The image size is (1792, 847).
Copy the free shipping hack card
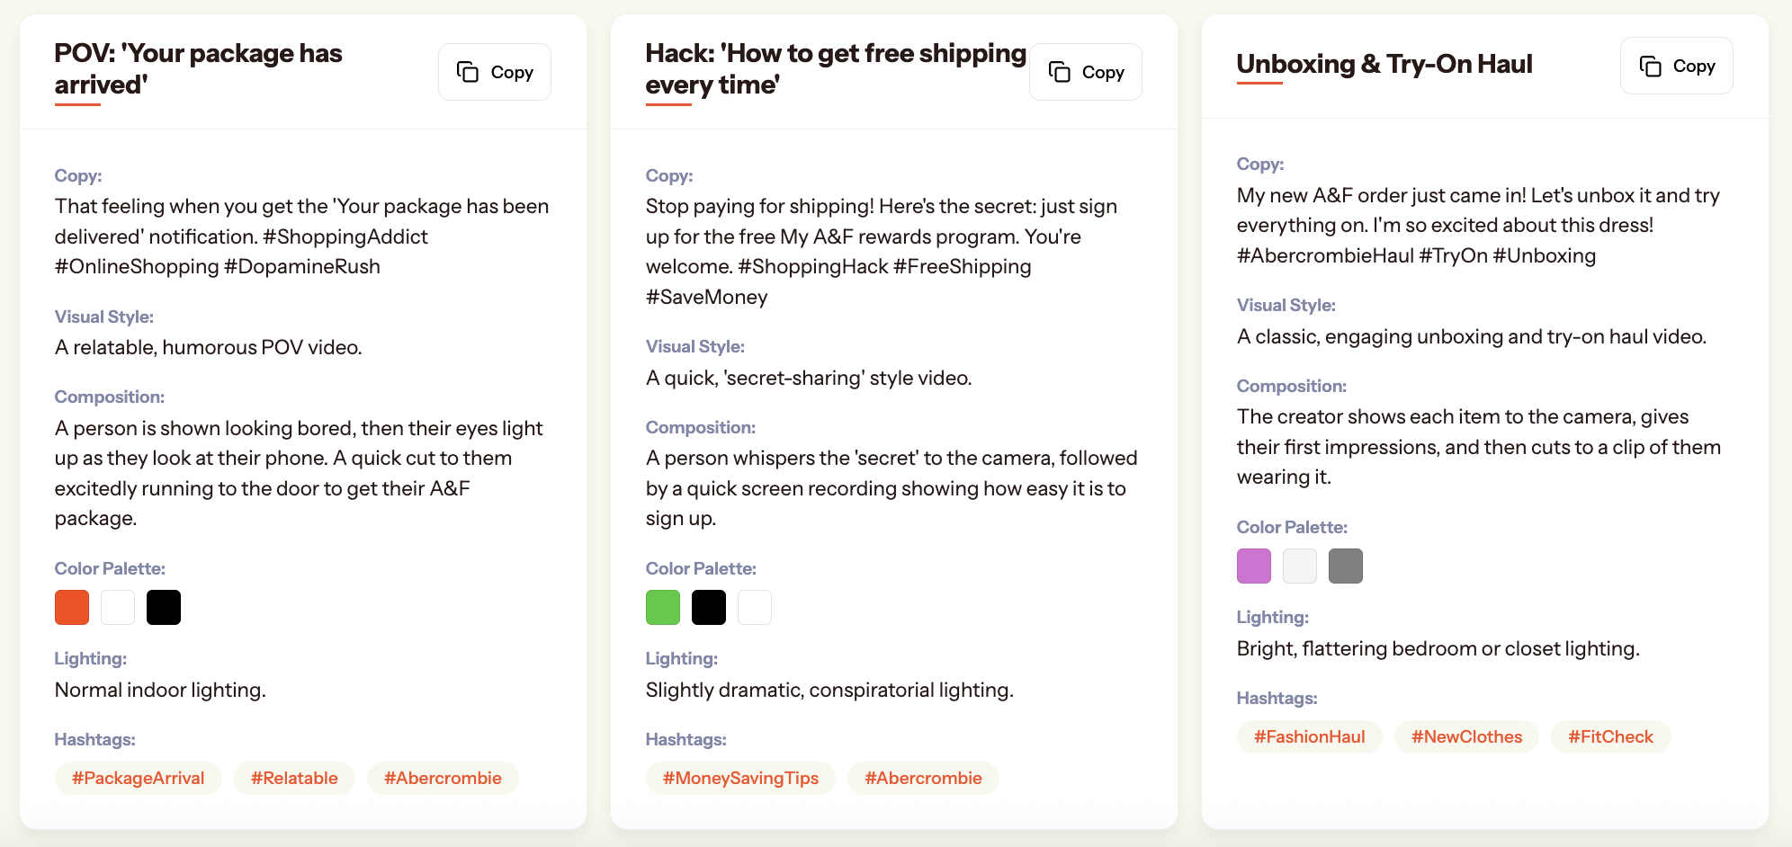coord(1086,72)
